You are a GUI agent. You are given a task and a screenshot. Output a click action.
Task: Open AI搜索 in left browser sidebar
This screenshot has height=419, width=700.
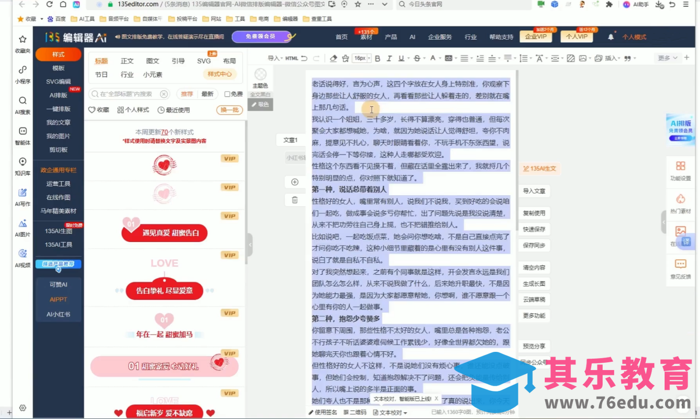coord(22,105)
